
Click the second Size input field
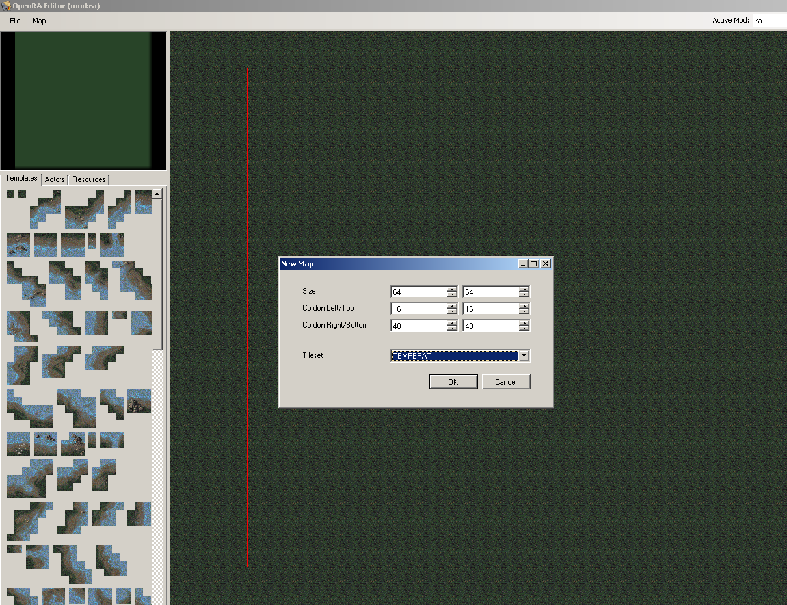(x=491, y=292)
